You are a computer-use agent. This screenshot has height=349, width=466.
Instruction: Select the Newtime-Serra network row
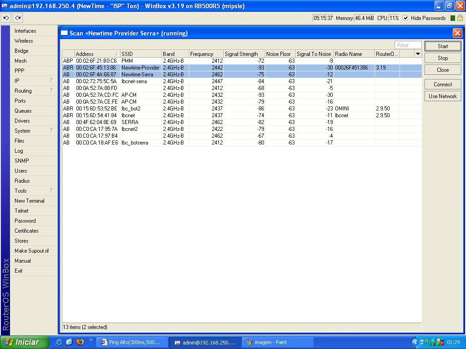[242, 75]
